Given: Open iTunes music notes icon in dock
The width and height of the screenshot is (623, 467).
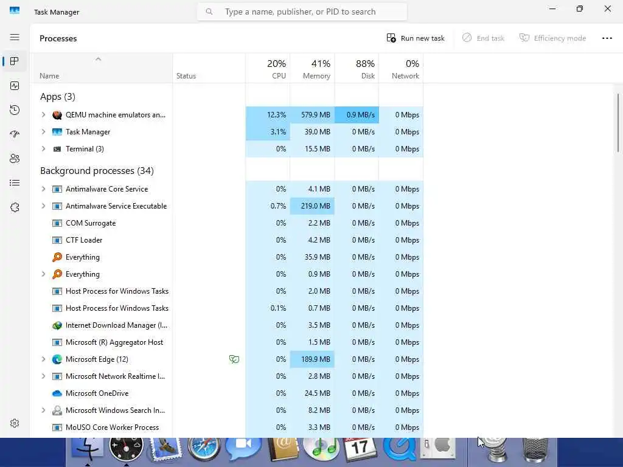Looking at the screenshot, I should click(322, 451).
